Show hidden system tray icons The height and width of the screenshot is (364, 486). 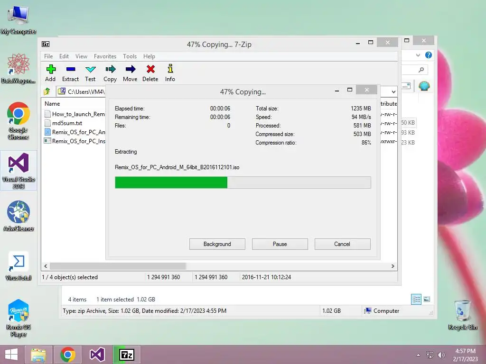[419, 355]
